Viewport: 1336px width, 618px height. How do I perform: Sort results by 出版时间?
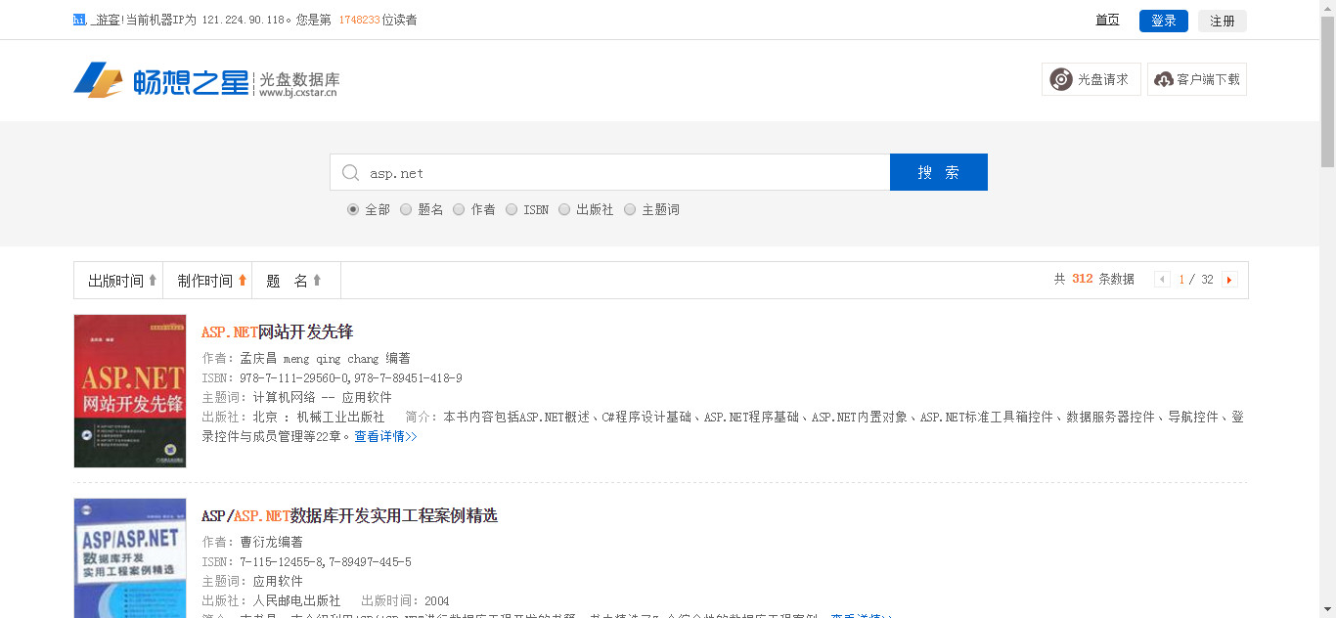121,281
